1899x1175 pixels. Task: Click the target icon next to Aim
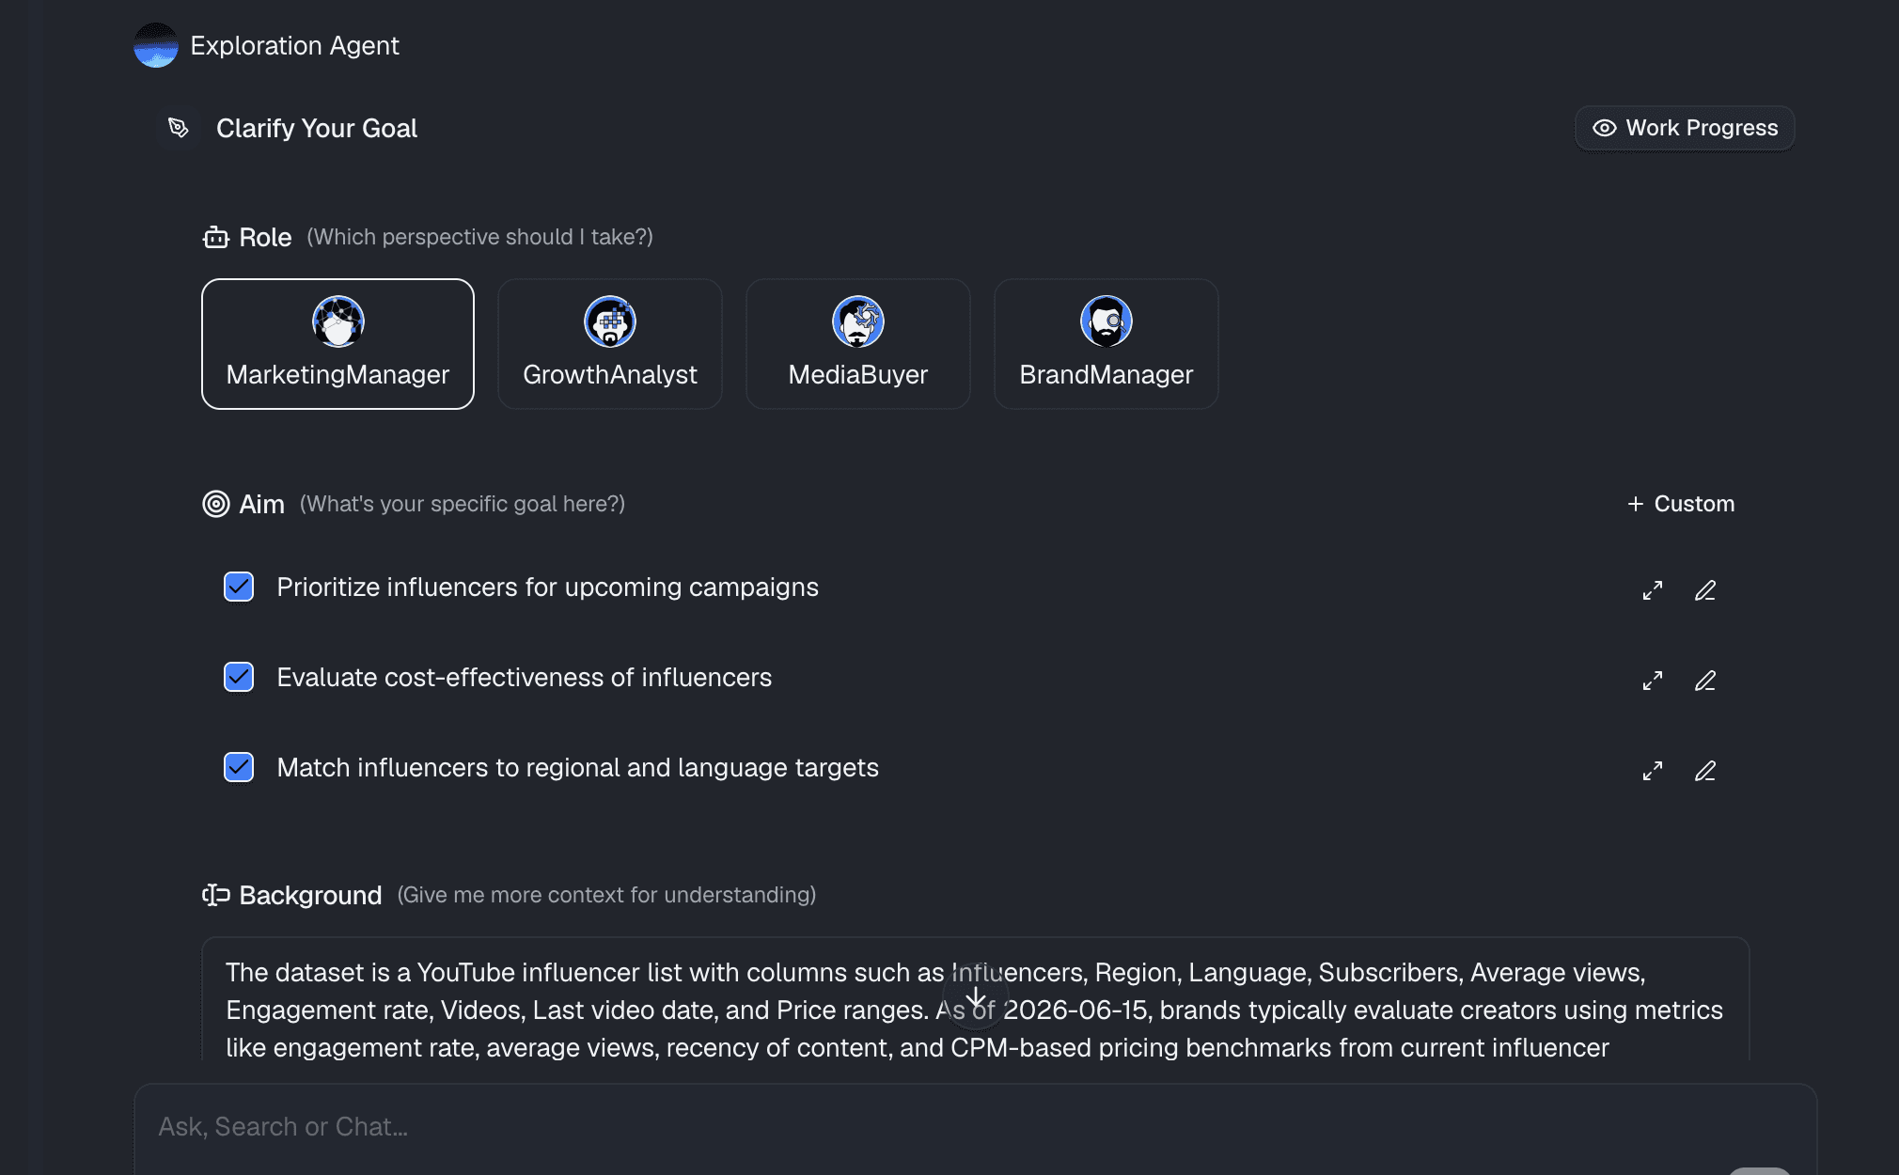(x=216, y=504)
